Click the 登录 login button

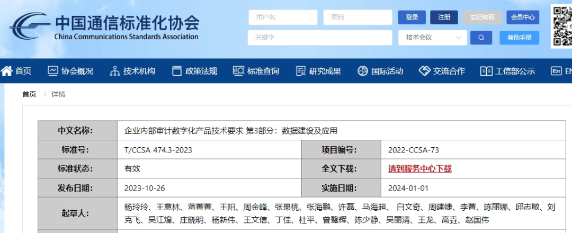[412, 17]
